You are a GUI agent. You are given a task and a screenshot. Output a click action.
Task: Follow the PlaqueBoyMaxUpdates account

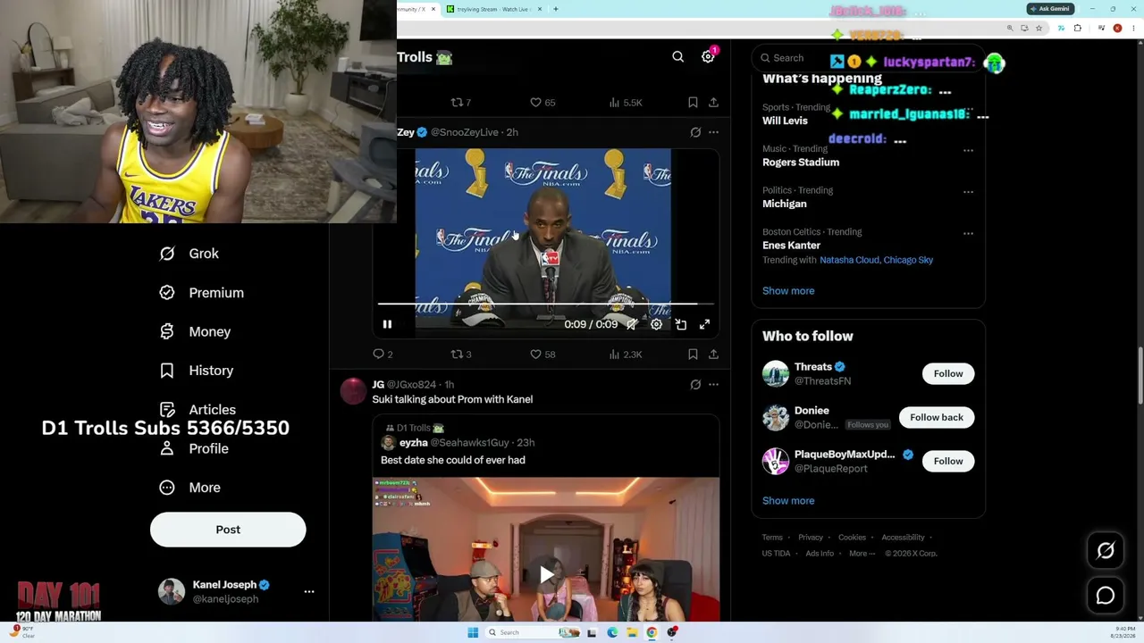click(948, 461)
